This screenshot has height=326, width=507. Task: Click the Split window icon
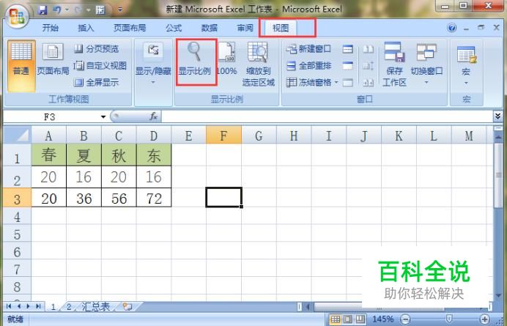coord(347,49)
